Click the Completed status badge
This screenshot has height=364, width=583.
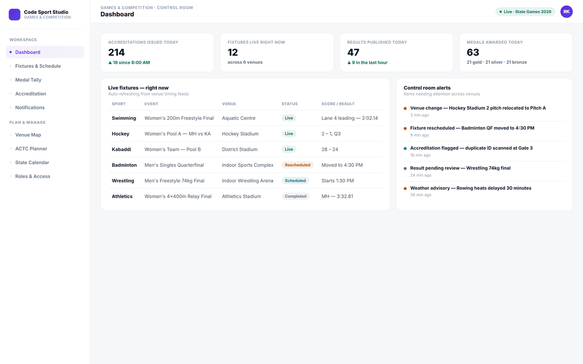(296, 197)
